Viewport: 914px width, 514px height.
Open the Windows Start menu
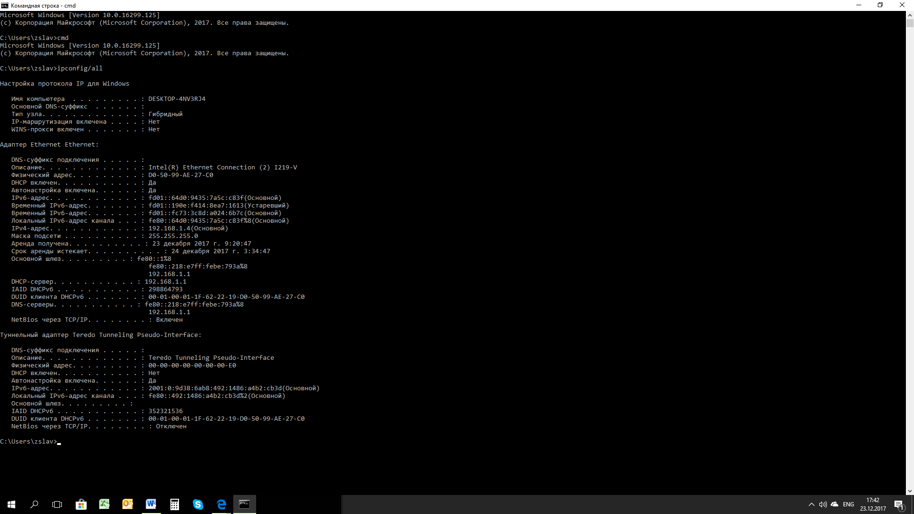pos(11,504)
